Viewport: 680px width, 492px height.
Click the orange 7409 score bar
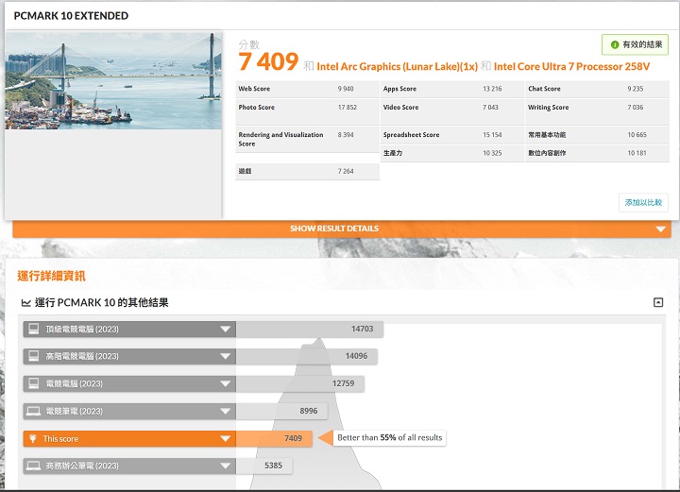(x=274, y=439)
